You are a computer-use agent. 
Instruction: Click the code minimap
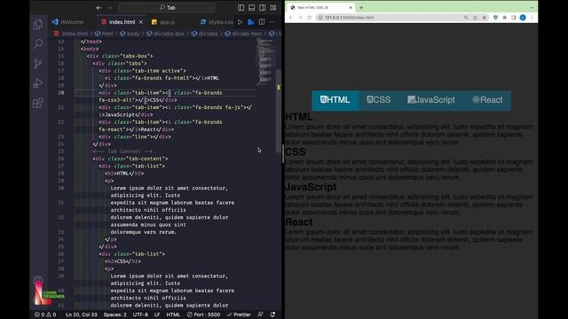point(265,61)
